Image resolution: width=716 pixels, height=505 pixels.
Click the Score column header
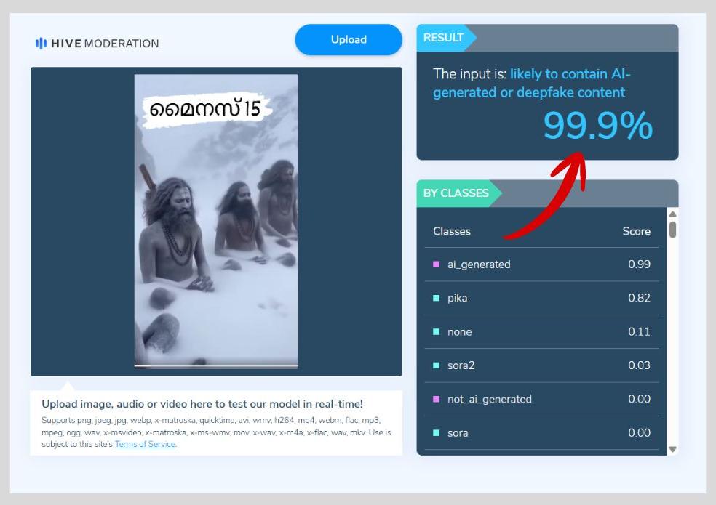pos(636,231)
